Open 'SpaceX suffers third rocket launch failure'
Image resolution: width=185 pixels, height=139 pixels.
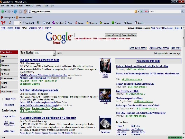coord(135,84)
